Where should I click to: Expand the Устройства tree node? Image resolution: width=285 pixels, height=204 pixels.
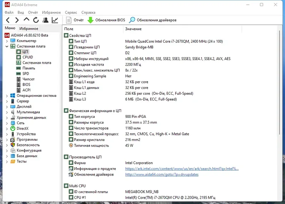[7, 134]
